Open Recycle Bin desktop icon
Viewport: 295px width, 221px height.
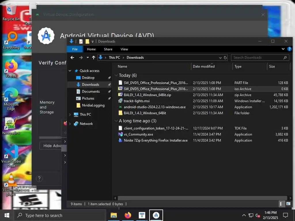click(x=11, y=13)
